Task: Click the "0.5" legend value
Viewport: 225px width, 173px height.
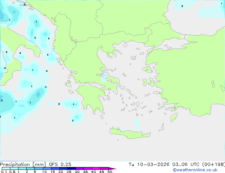Action: tap(12, 172)
